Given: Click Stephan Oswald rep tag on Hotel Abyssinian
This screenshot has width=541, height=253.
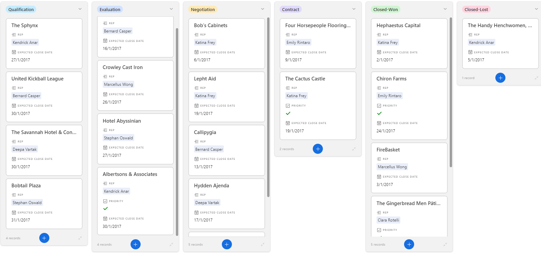Looking at the screenshot, I should pos(118,138).
